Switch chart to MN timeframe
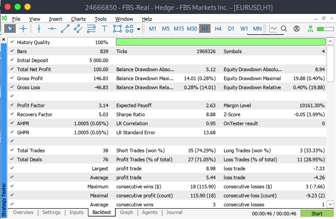The width and height of the screenshot is (336, 219). (257, 29)
